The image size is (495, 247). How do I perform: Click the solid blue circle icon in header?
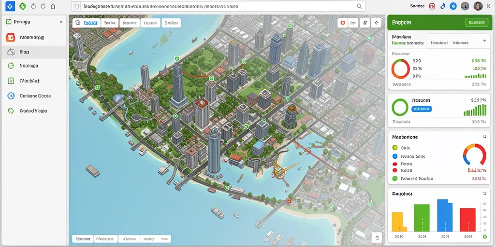[453, 6]
